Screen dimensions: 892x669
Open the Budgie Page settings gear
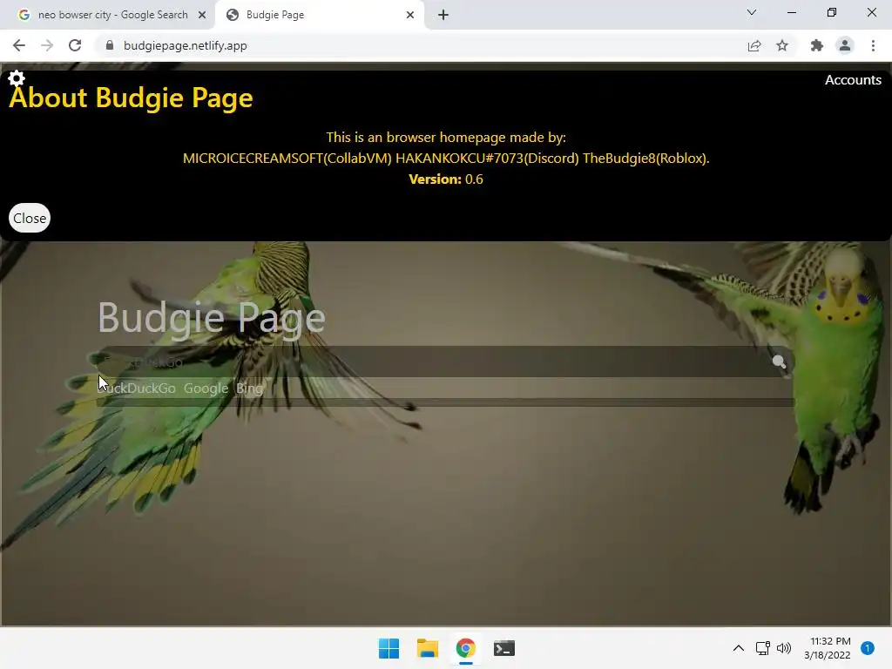pos(17,78)
